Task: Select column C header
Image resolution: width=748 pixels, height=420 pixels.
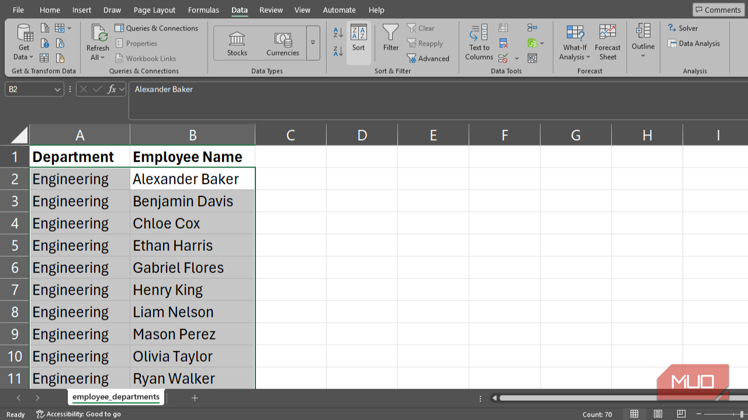Action: coord(290,135)
